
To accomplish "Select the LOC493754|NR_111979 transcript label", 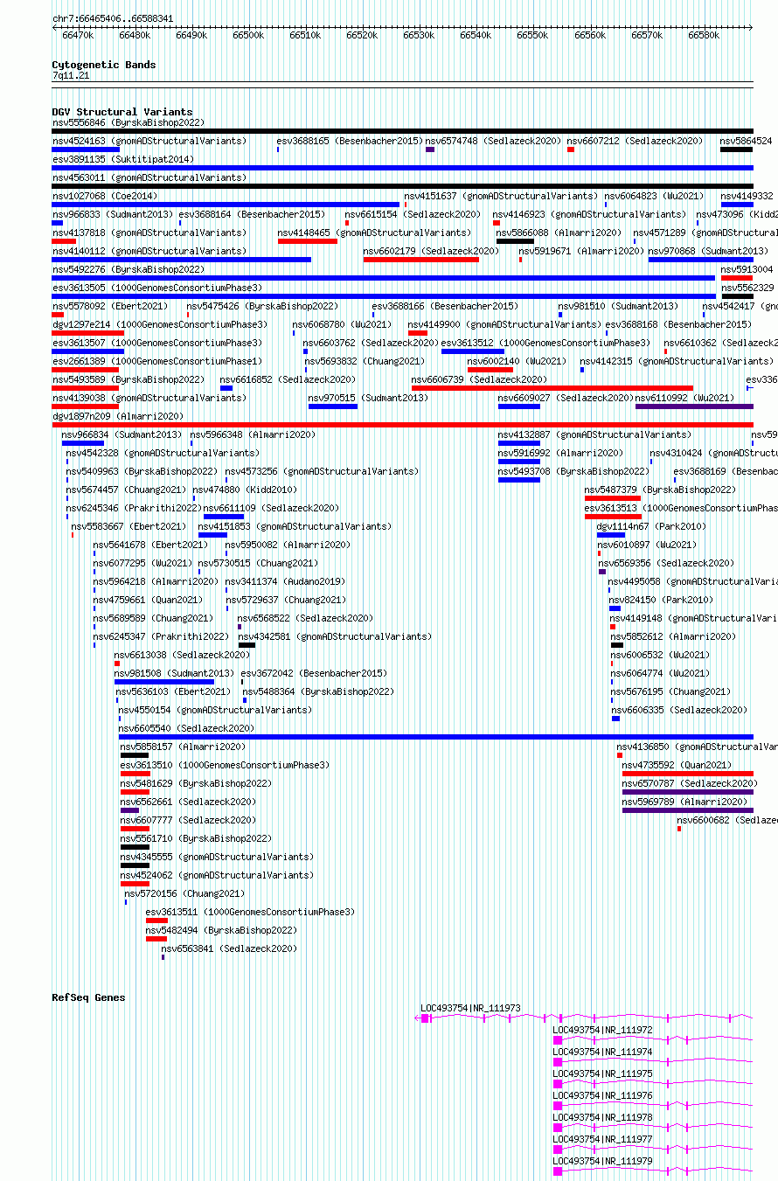I will [603, 1161].
